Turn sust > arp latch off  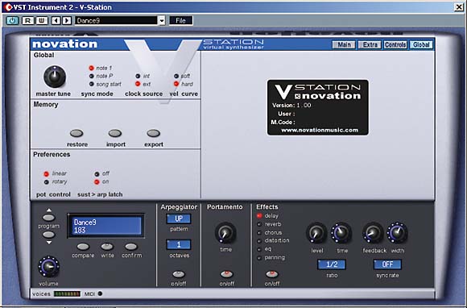(97, 174)
